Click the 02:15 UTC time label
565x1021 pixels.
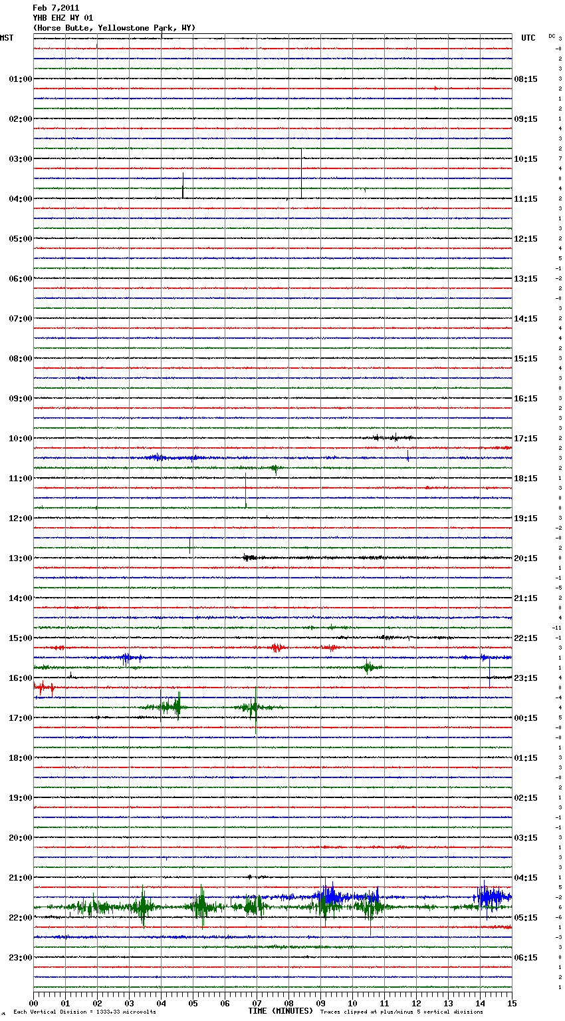click(526, 798)
